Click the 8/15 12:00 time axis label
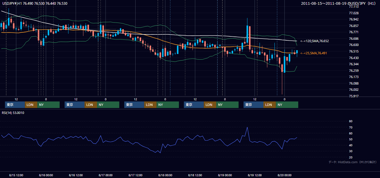Image resolution: width=380 pixels, height=178 pixels. point(16,175)
